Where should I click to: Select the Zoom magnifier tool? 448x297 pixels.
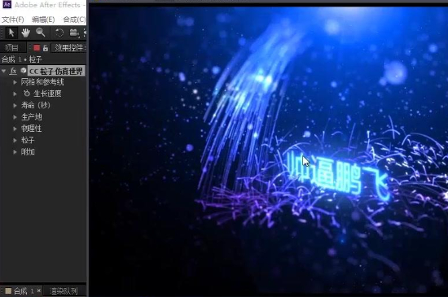pos(40,33)
